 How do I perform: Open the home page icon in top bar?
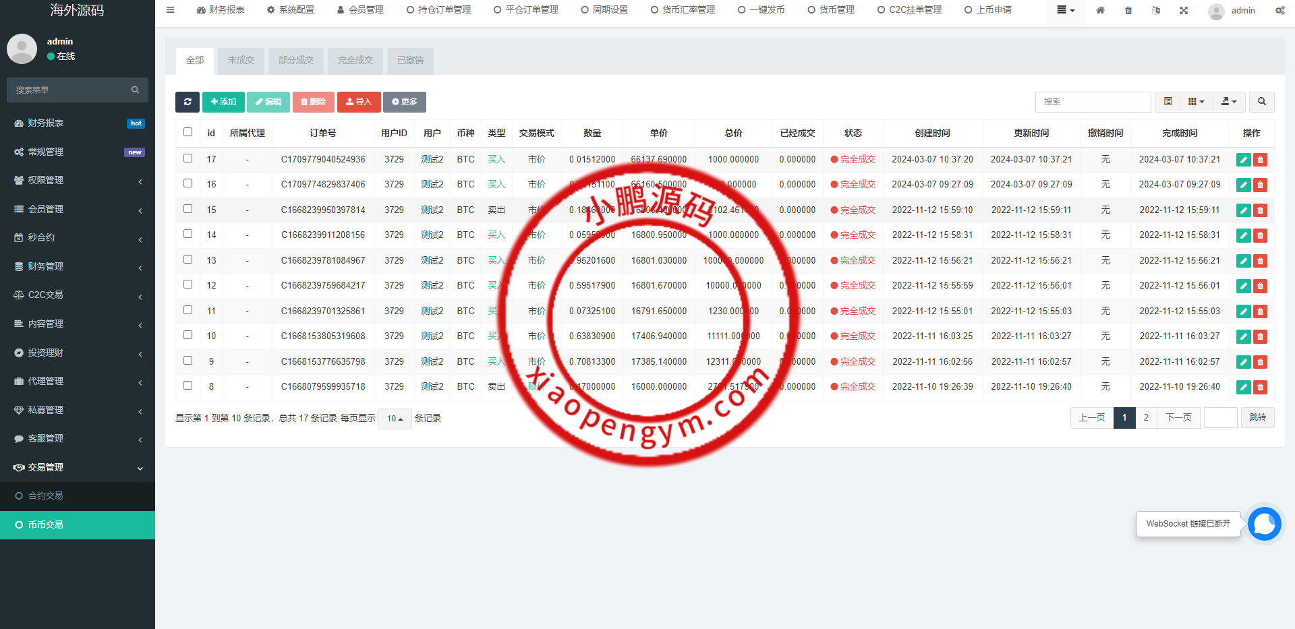[x=1100, y=10]
